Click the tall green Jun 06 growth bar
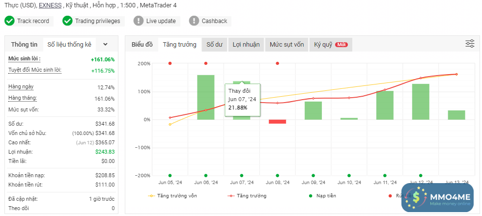The height and width of the screenshot is (216, 482). click(x=206, y=97)
